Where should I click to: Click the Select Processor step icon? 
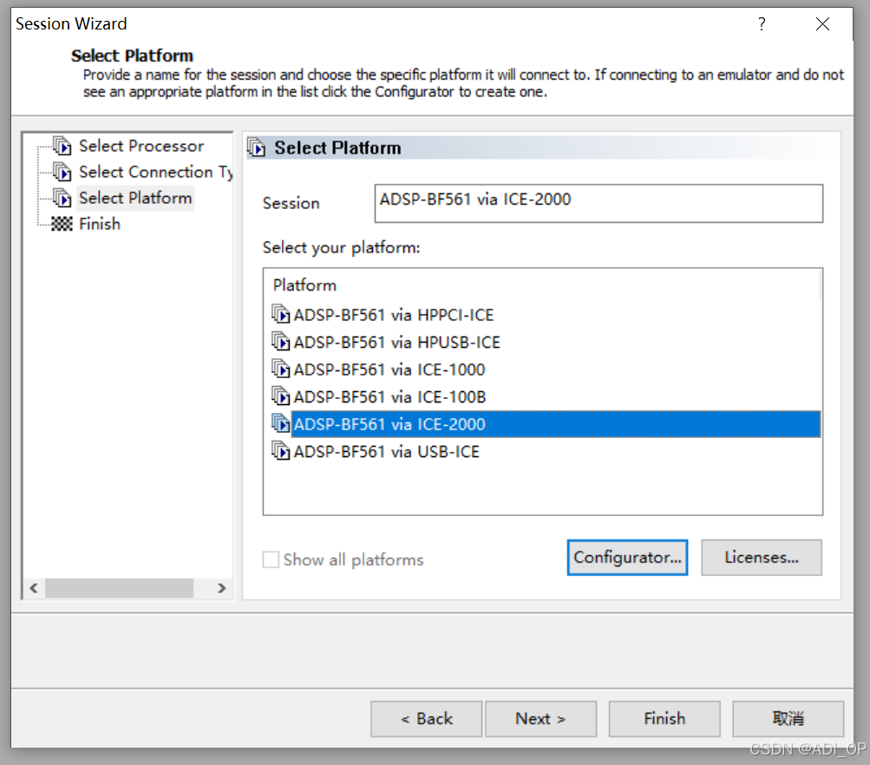(x=62, y=146)
